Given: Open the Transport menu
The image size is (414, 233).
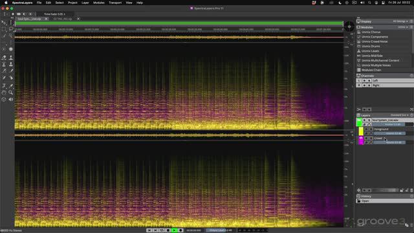Looking at the screenshot, I should [115, 3].
